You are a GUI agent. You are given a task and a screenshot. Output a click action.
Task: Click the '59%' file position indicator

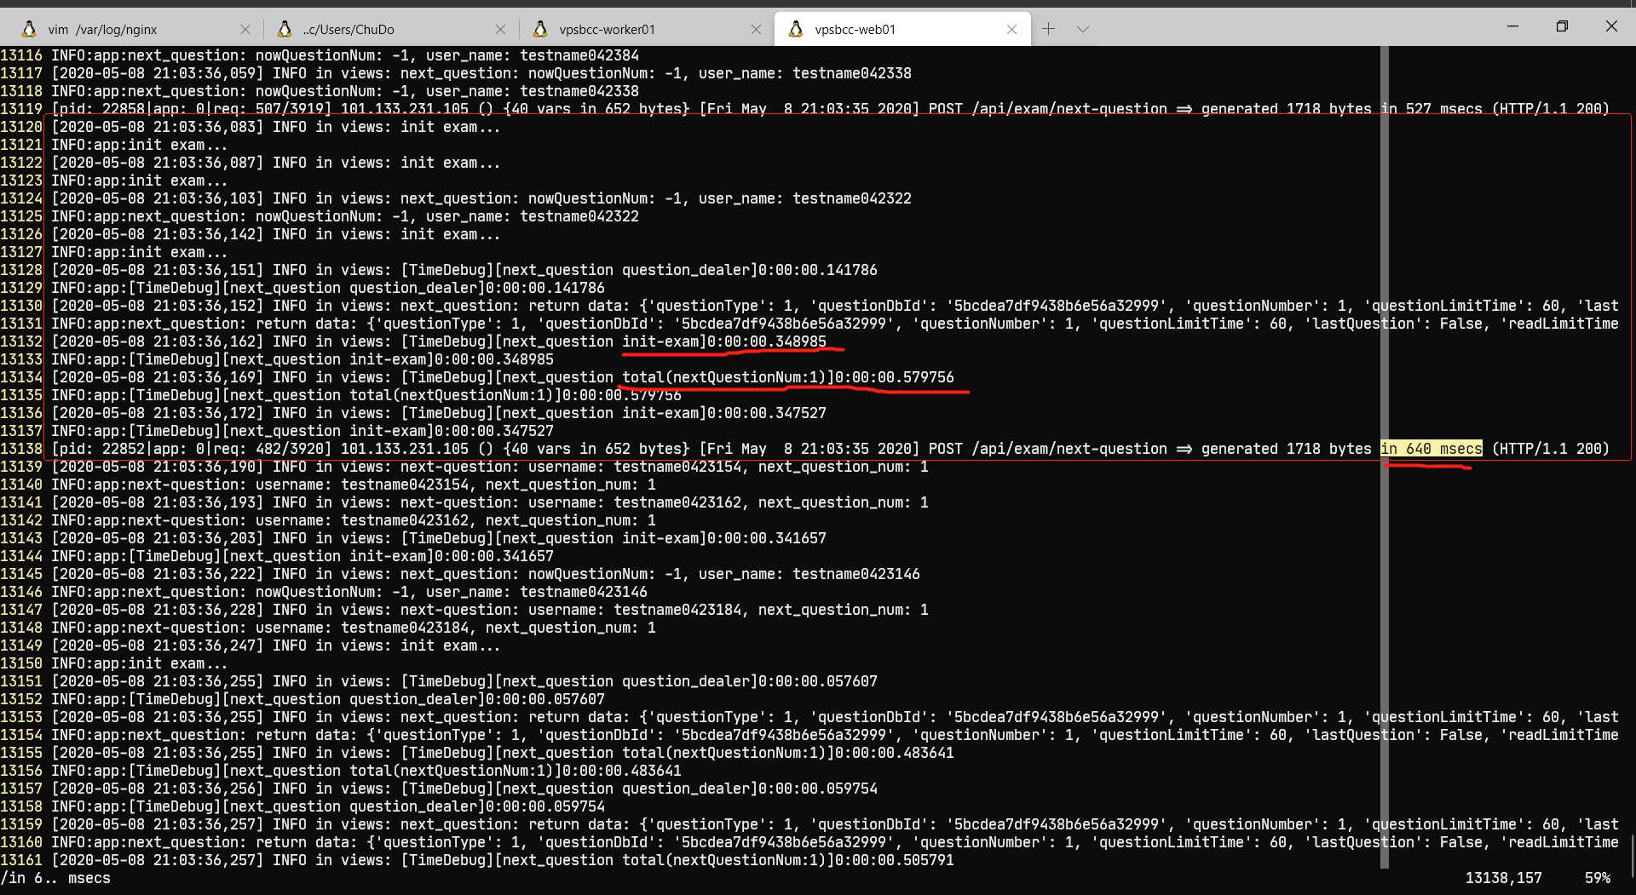(1598, 878)
